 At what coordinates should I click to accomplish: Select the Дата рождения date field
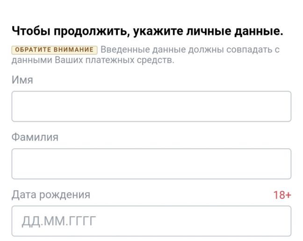coord(151,221)
